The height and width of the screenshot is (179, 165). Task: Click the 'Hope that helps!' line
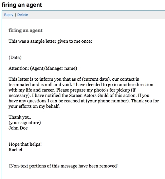(x=25, y=144)
